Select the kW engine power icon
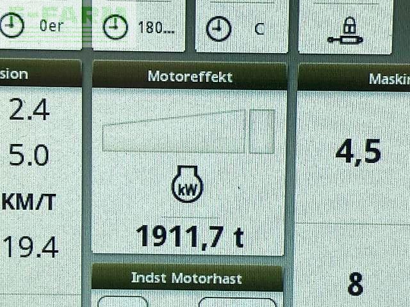The height and width of the screenshot is (307, 410). pyautogui.click(x=188, y=184)
